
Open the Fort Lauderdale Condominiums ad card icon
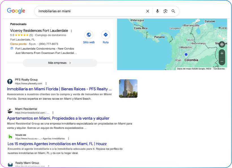pos(12,48)
